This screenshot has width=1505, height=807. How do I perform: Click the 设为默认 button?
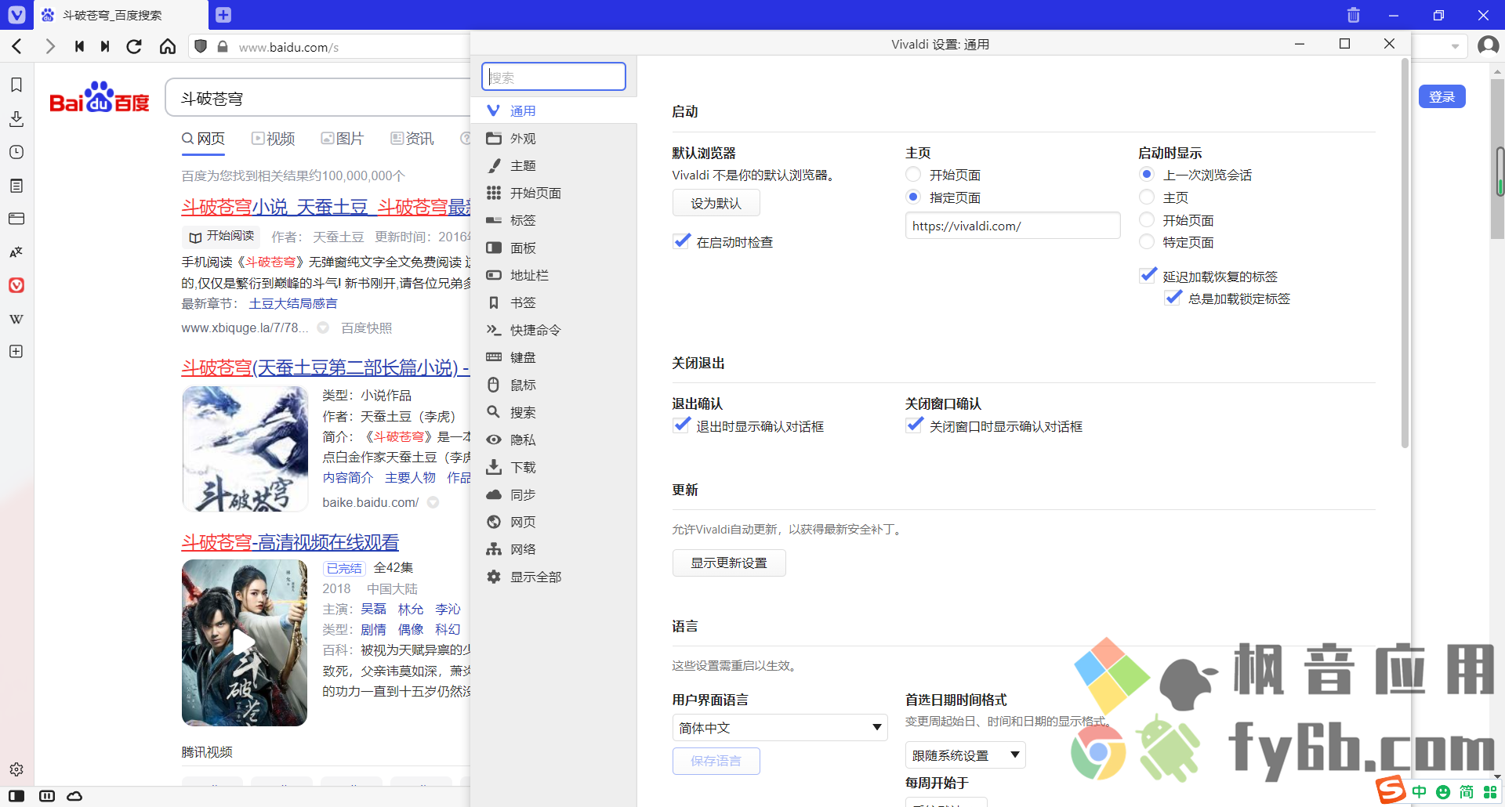[x=716, y=203]
